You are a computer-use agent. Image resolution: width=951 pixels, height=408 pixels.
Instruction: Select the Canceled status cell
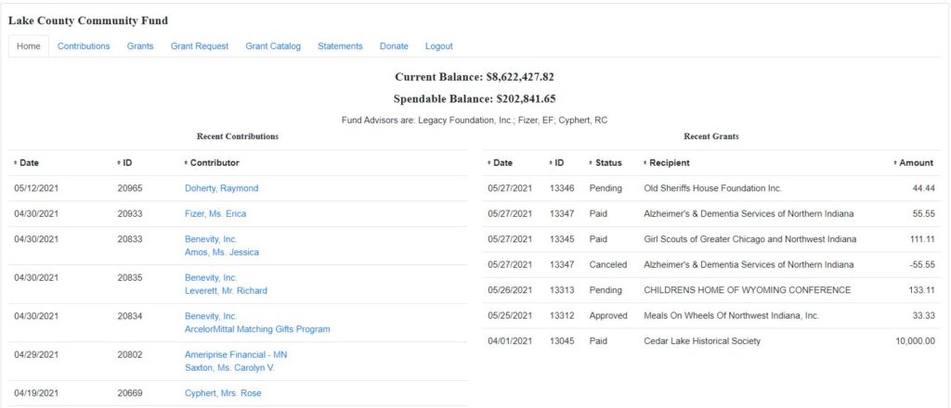tap(608, 264)
